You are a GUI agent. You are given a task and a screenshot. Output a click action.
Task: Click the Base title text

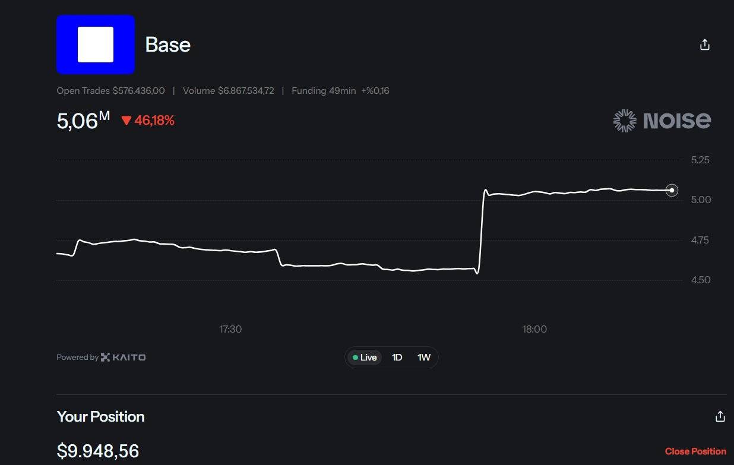tap(168, 45)
